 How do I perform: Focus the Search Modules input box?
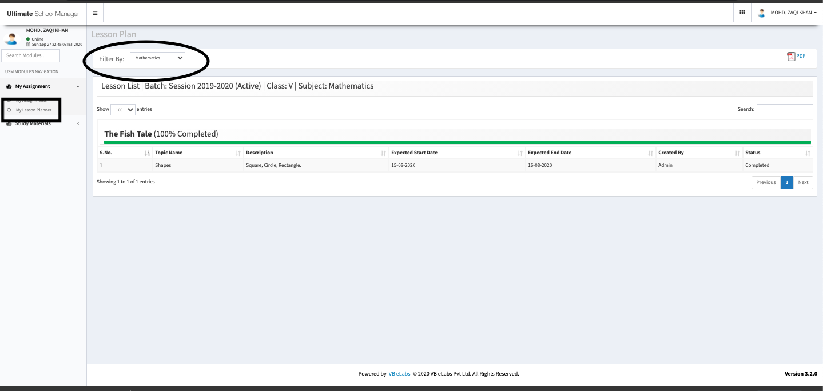point(31,55)
